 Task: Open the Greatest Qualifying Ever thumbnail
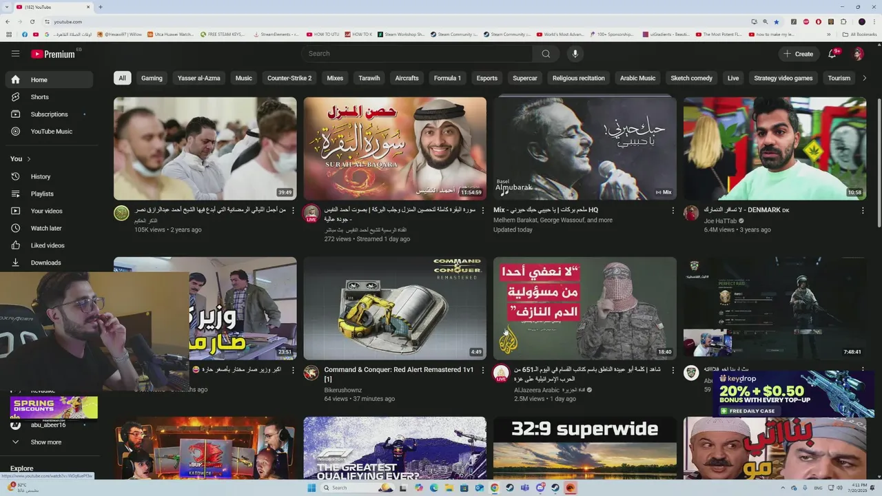pos(395,448)
